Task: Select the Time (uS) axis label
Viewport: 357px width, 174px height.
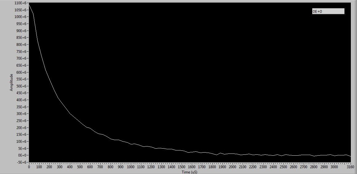Action: coord(189,172)
